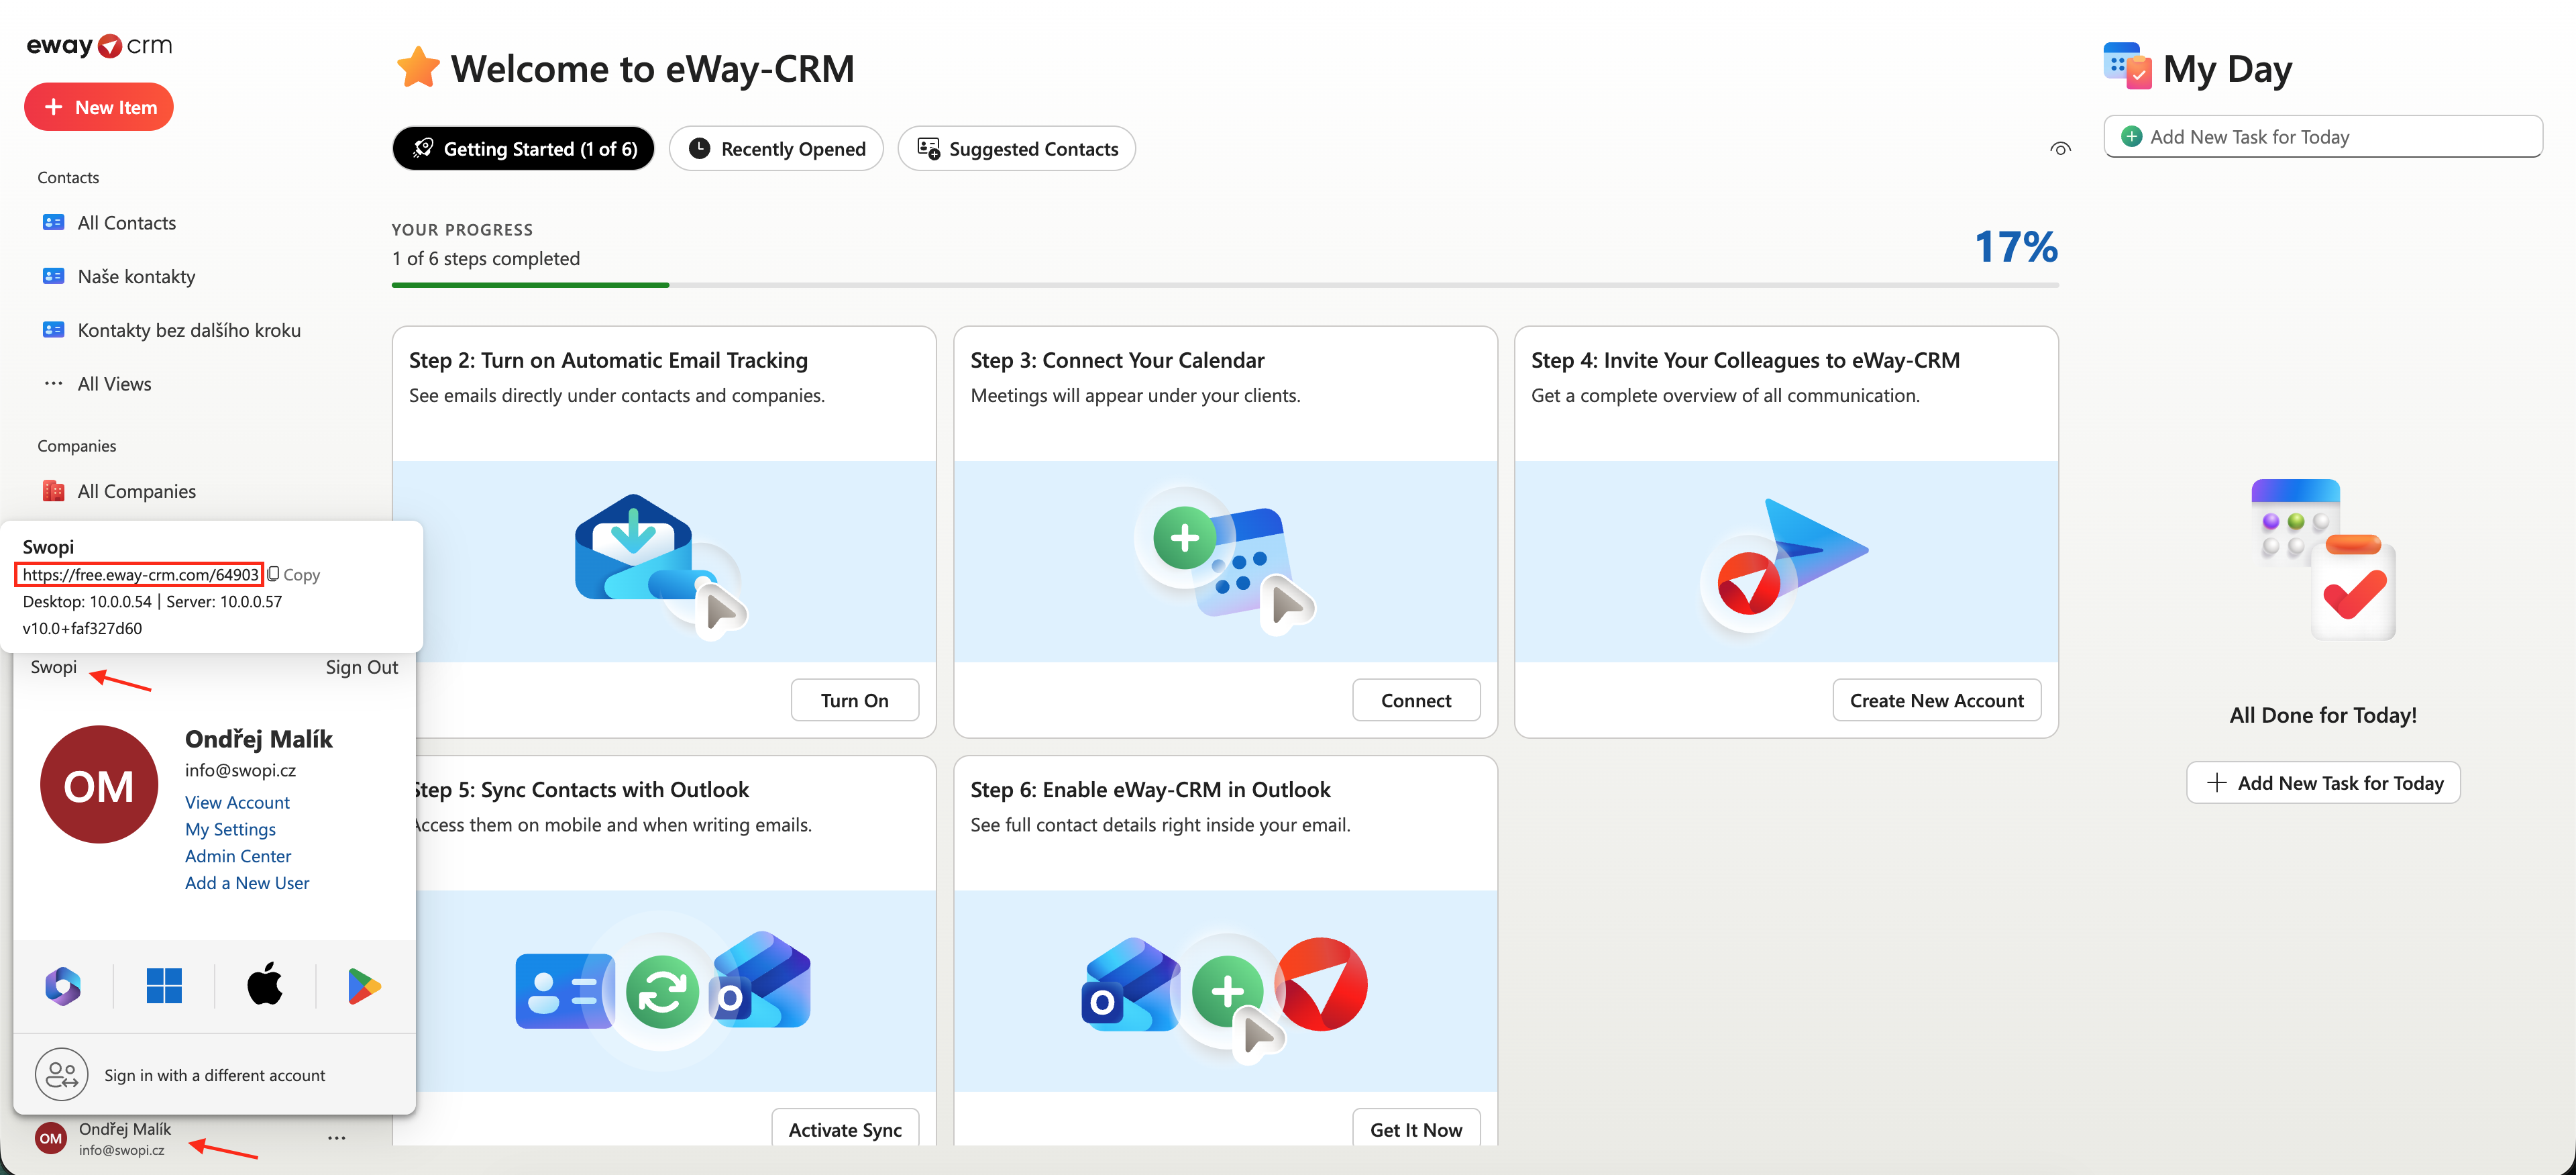Click Activate Sync button
Viewport: 2576px width, 1175px height.
845,1129
